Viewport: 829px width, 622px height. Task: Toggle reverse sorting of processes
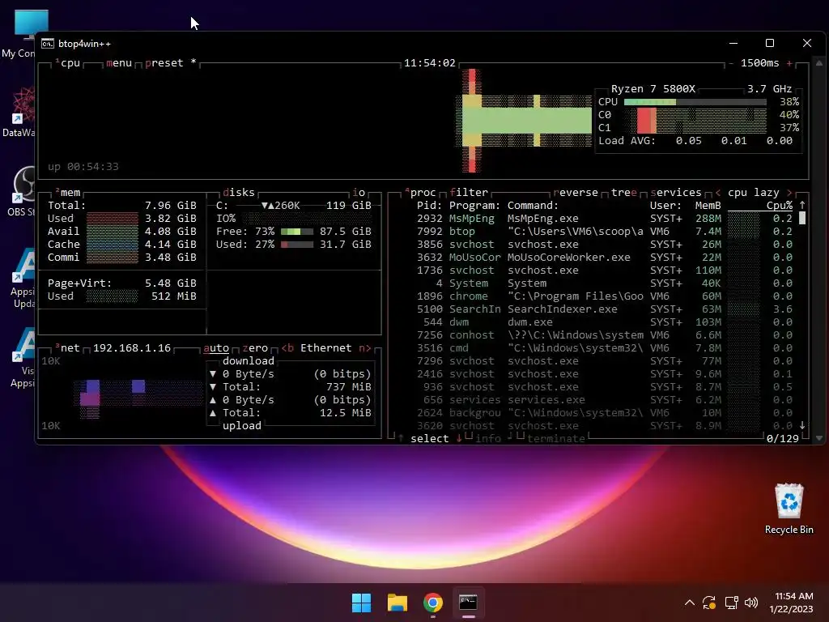[x=576, y=193]
